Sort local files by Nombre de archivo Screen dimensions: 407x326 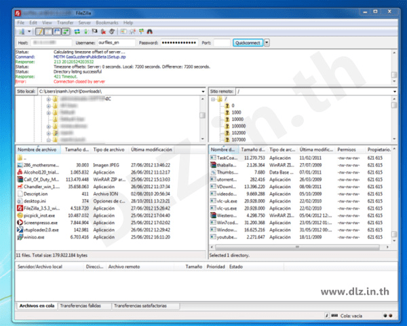37,149
